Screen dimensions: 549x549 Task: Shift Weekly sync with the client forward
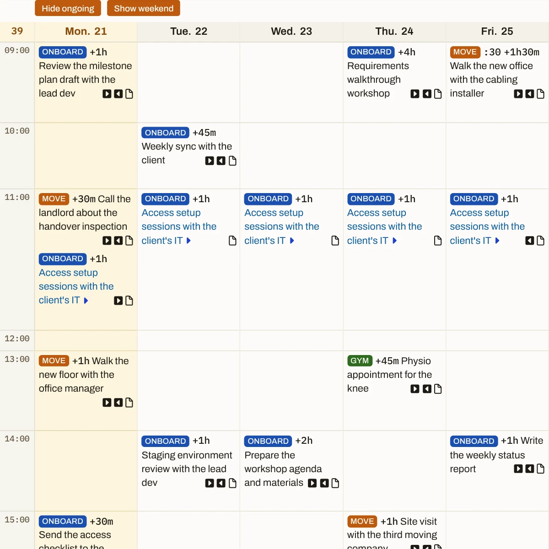point(210,161)
